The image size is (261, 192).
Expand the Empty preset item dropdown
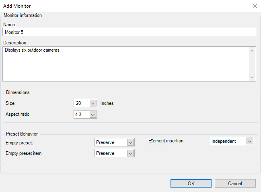point(130,153)
